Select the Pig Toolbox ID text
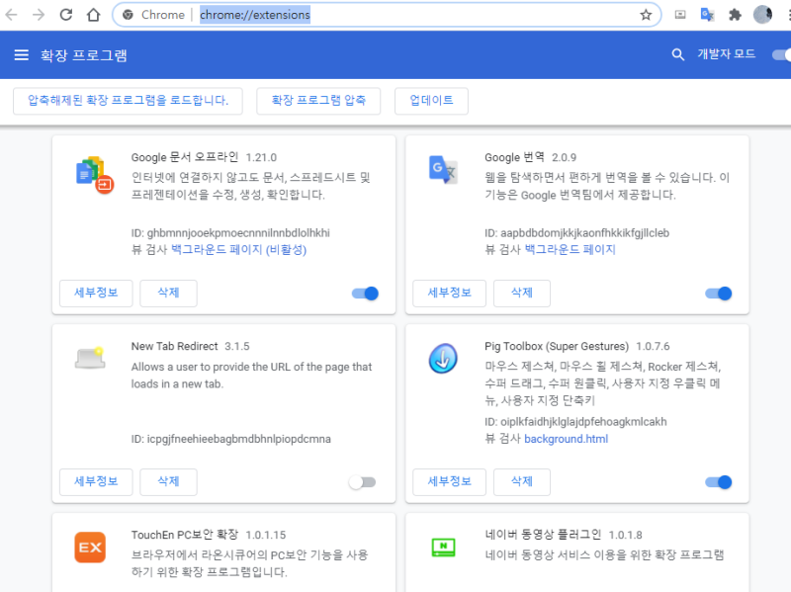The height and width of the screenshot is (592, 791). (x=575, y=422)
